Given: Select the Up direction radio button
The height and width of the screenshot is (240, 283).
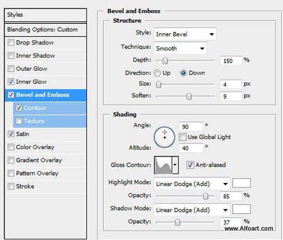Looking at the screenshot, I should tap(157, 73).
